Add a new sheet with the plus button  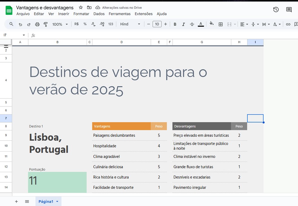tap(16, 201)
